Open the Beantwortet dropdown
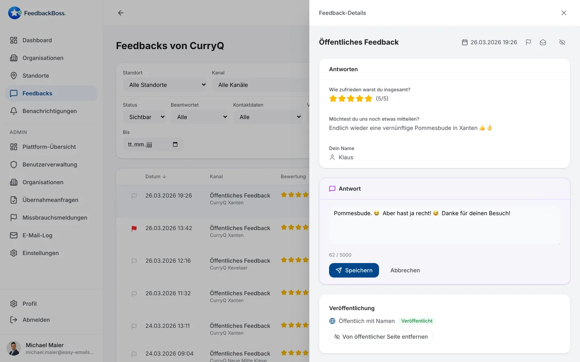 (200, 117)
